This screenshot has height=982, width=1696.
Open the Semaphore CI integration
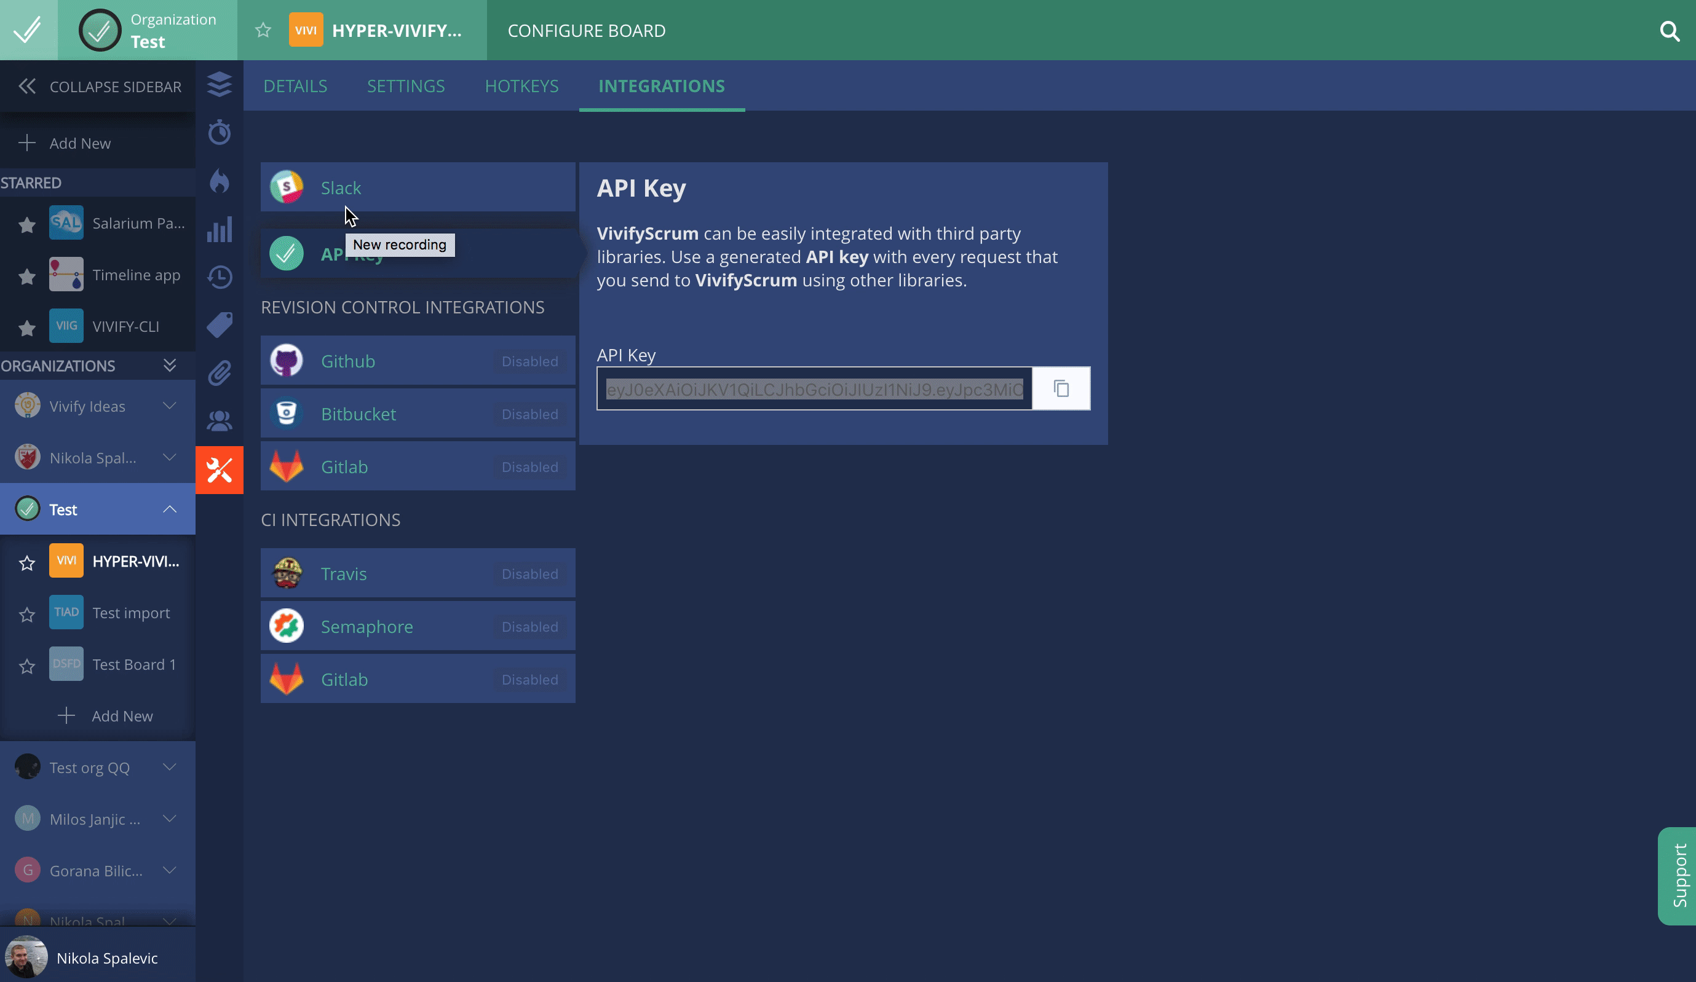(418, 626)
